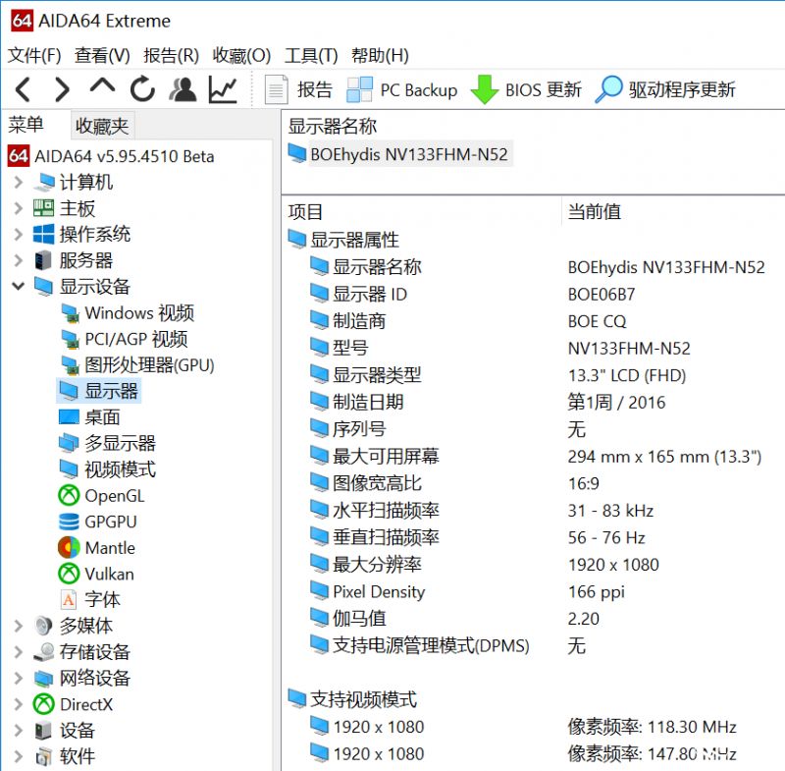Expand the 计算机 tree node
785x771 pixels.
point(18,182)
